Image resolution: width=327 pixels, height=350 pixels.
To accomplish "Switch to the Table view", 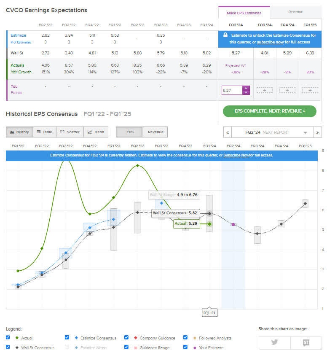I will (x=45, y=132).
